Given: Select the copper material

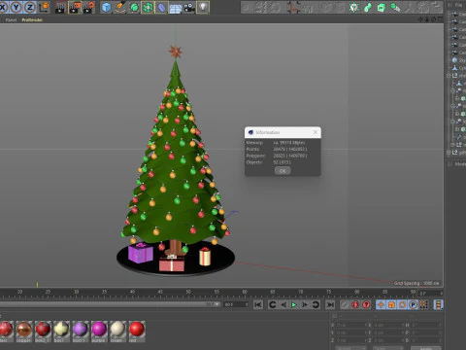Looking at the screenshot, I should (x=24, y=332).
